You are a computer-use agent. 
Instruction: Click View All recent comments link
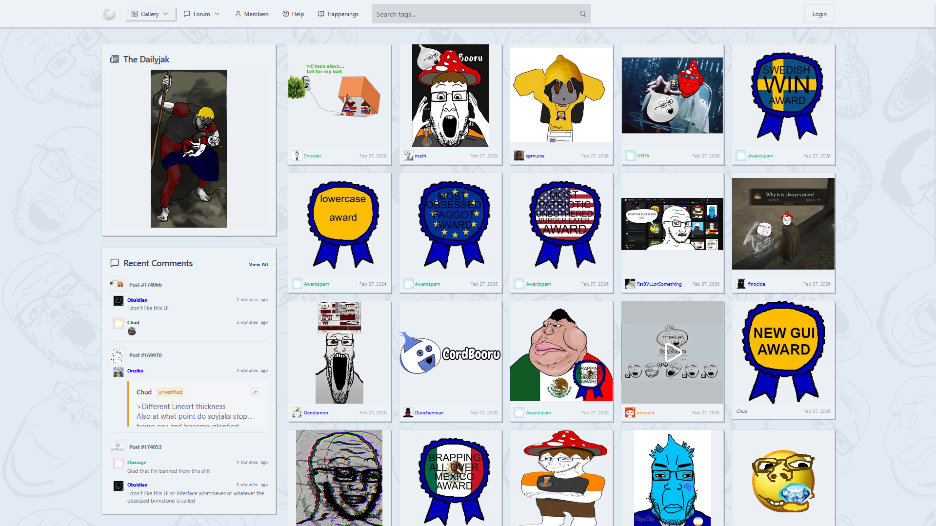(x=258, y=265)
